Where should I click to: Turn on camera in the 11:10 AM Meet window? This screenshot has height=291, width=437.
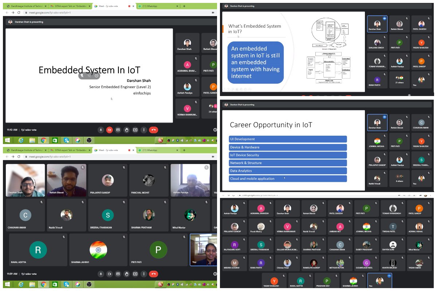pyautogui.click(x=109, y=130)
